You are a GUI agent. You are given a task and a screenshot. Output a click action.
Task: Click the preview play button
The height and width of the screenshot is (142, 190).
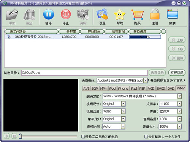[x=7, y=136]
